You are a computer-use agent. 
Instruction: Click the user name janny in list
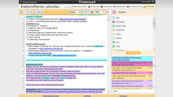pos(118,34)
